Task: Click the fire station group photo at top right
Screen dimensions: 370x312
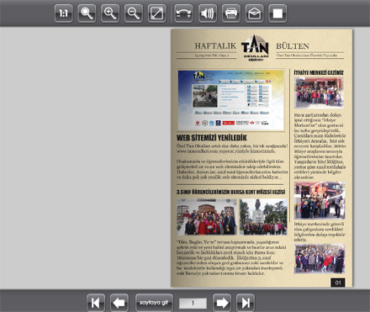Action: coord(319,93)
